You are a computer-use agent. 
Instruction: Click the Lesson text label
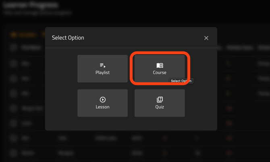click(102, 107)
